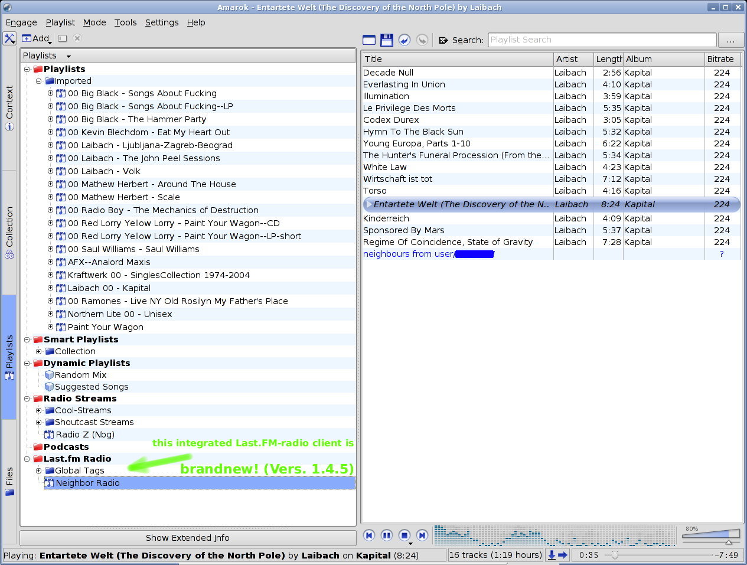The image size is (747, 565).
Task: Click the right-arrow toggle in the status bar
Action: click(x=563, y=555)
